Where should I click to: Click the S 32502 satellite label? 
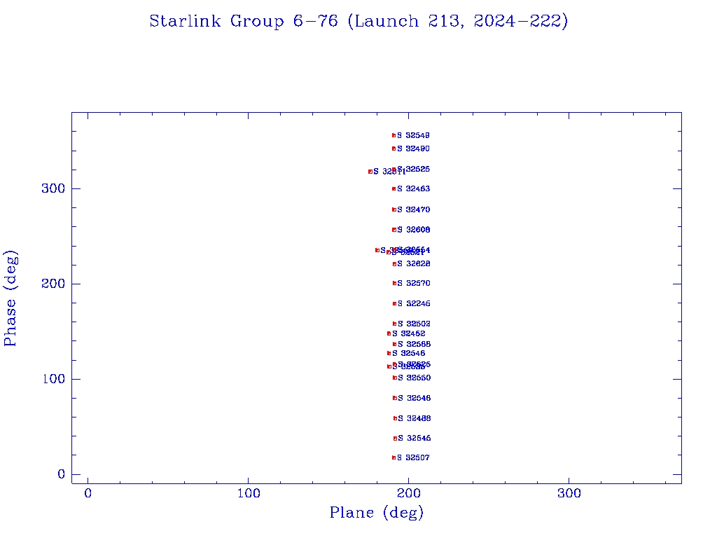tap(414, 324)
